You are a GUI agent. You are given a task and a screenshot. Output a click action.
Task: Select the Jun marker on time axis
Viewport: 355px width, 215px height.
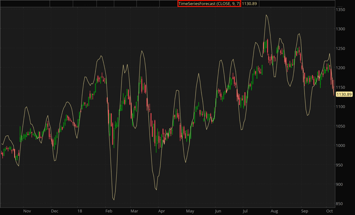click(218, 211)
